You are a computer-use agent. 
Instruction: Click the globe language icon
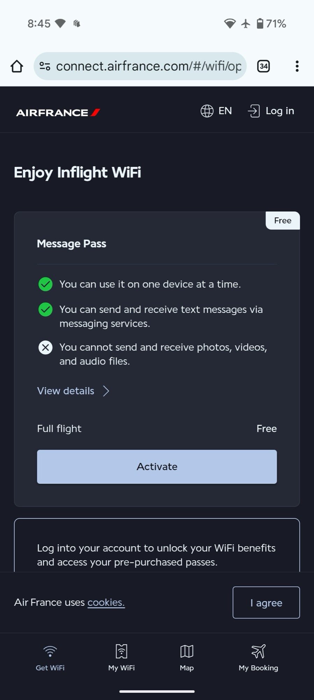207,111
